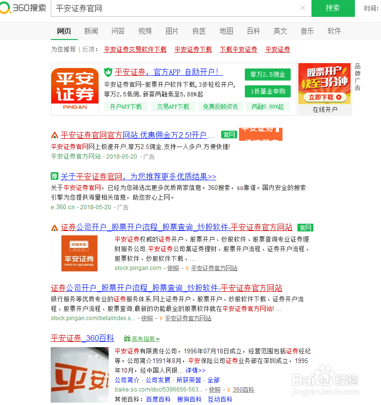Open the 公司简介 section link

coord(127,380)
